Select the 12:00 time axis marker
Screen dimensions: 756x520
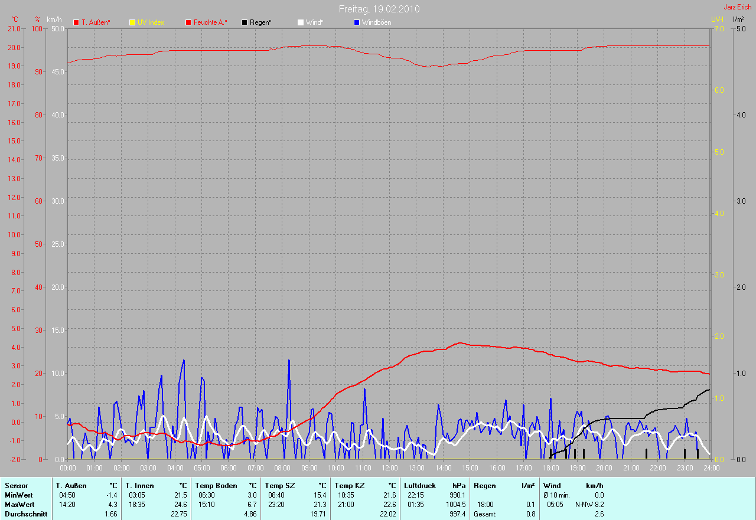[389, 467]
